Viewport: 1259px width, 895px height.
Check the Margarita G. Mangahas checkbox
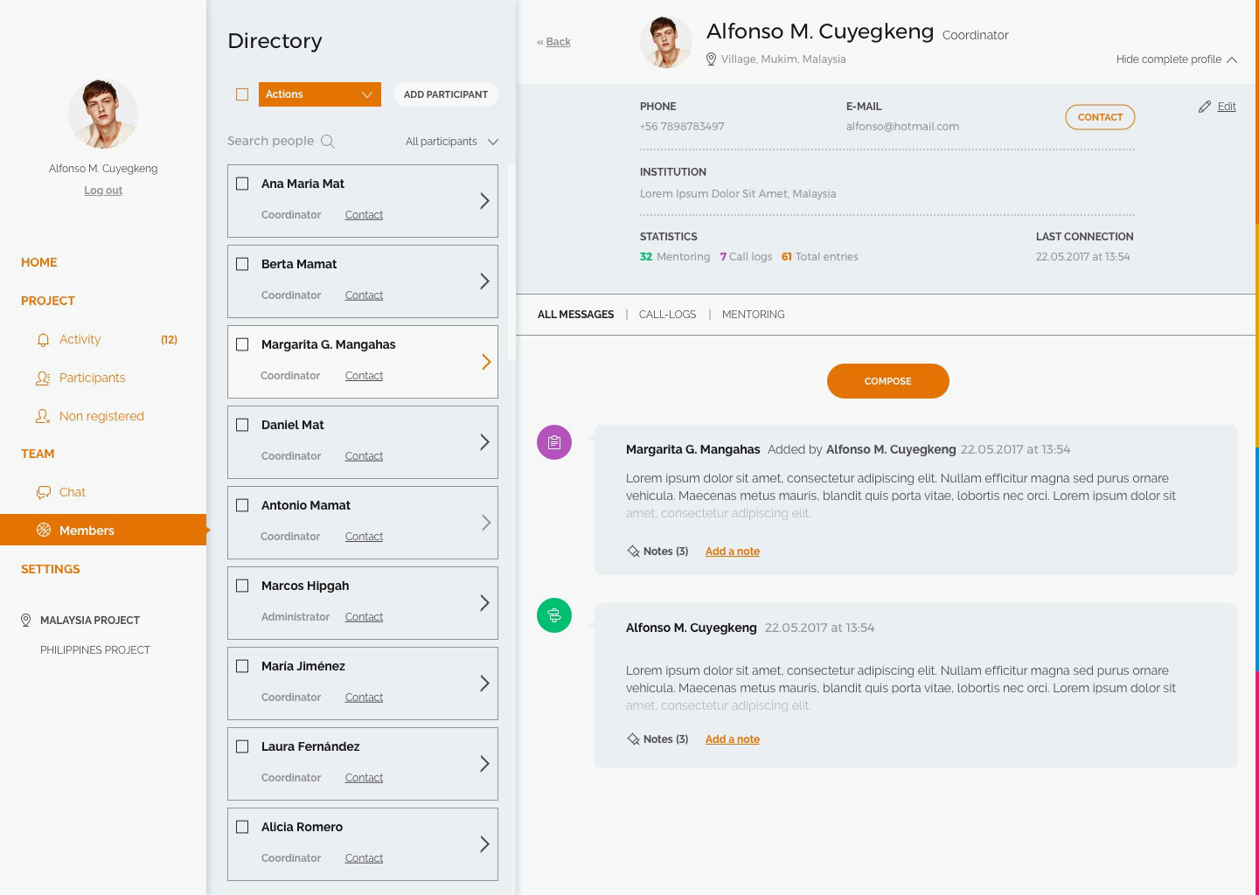pyautogui.click(x=242, y=344)
